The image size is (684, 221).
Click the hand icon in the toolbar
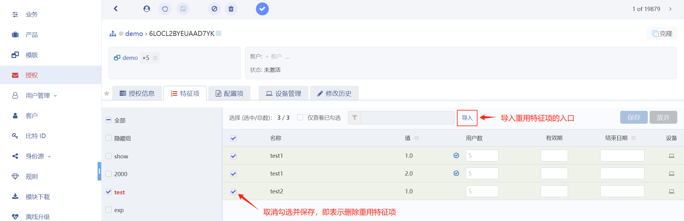(165, 9)
